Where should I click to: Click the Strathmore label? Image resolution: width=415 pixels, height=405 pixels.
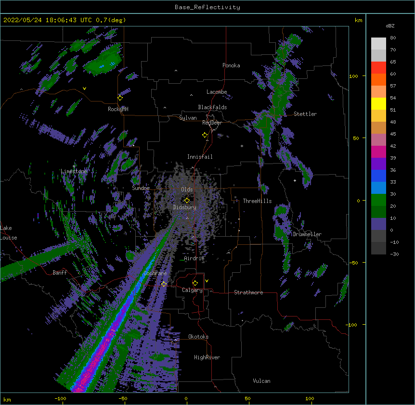(x=248, y=292)
